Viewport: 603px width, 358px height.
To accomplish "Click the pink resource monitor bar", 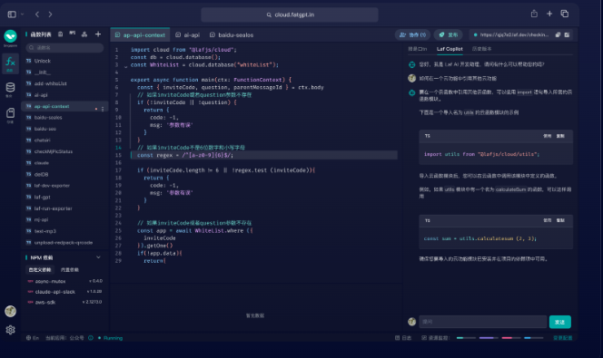I will (511, 338).
